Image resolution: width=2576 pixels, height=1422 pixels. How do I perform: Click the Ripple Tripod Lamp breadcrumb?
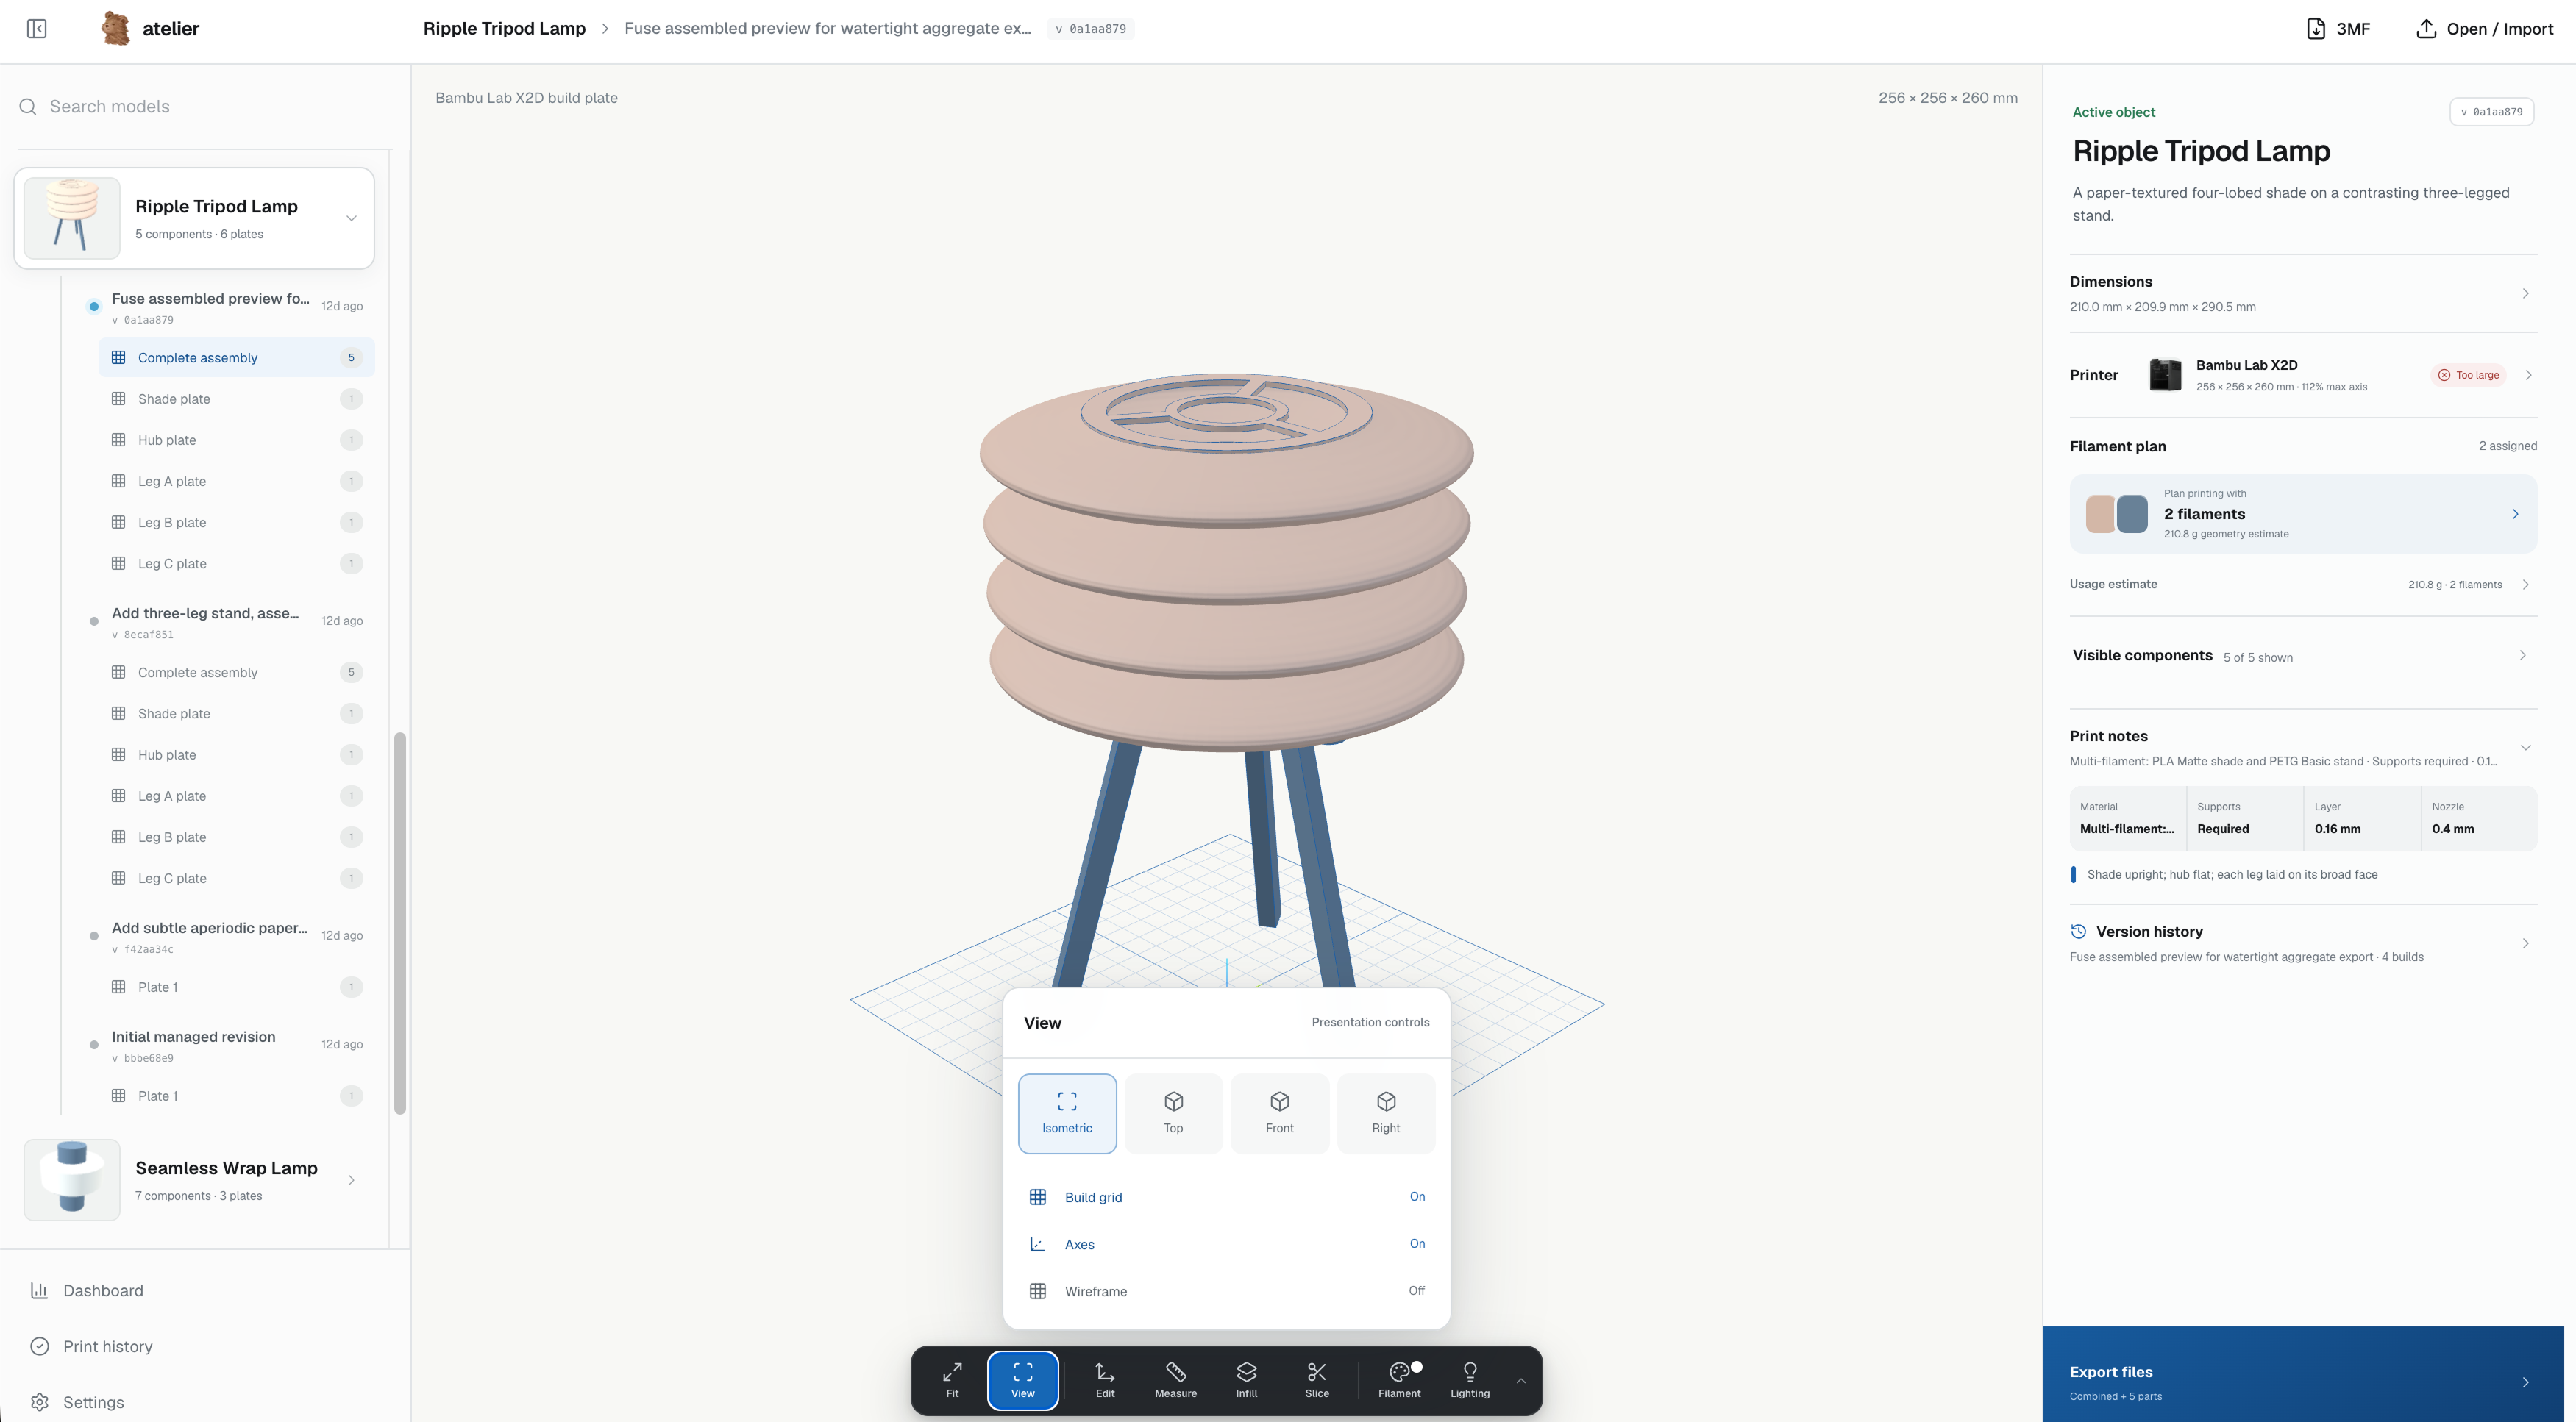click(504, 28)
